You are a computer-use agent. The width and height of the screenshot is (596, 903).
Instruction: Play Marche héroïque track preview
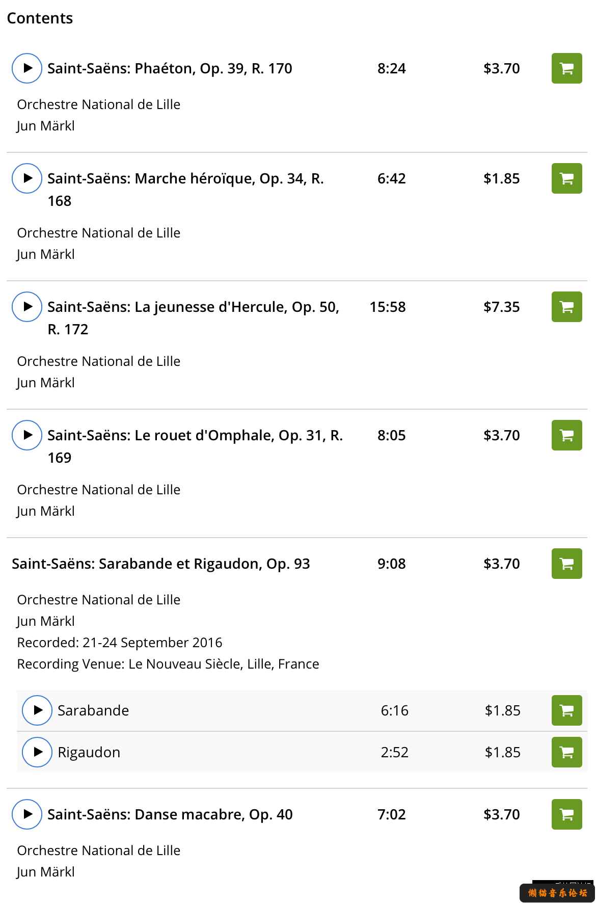[x=27, y=178]
